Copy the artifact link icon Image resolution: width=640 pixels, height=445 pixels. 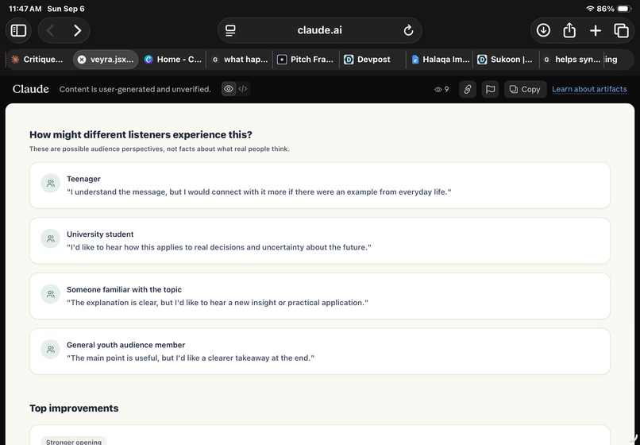pyautogui.click(x=468, y=89)
